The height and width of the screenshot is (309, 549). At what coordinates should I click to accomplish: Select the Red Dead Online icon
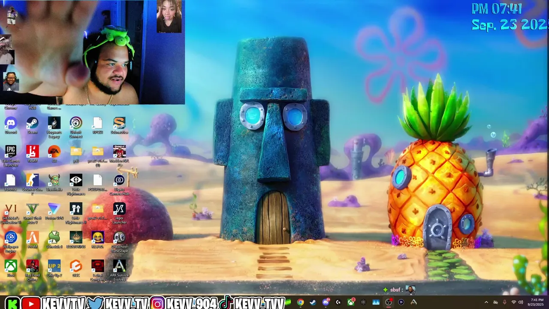tap(32, 271)
